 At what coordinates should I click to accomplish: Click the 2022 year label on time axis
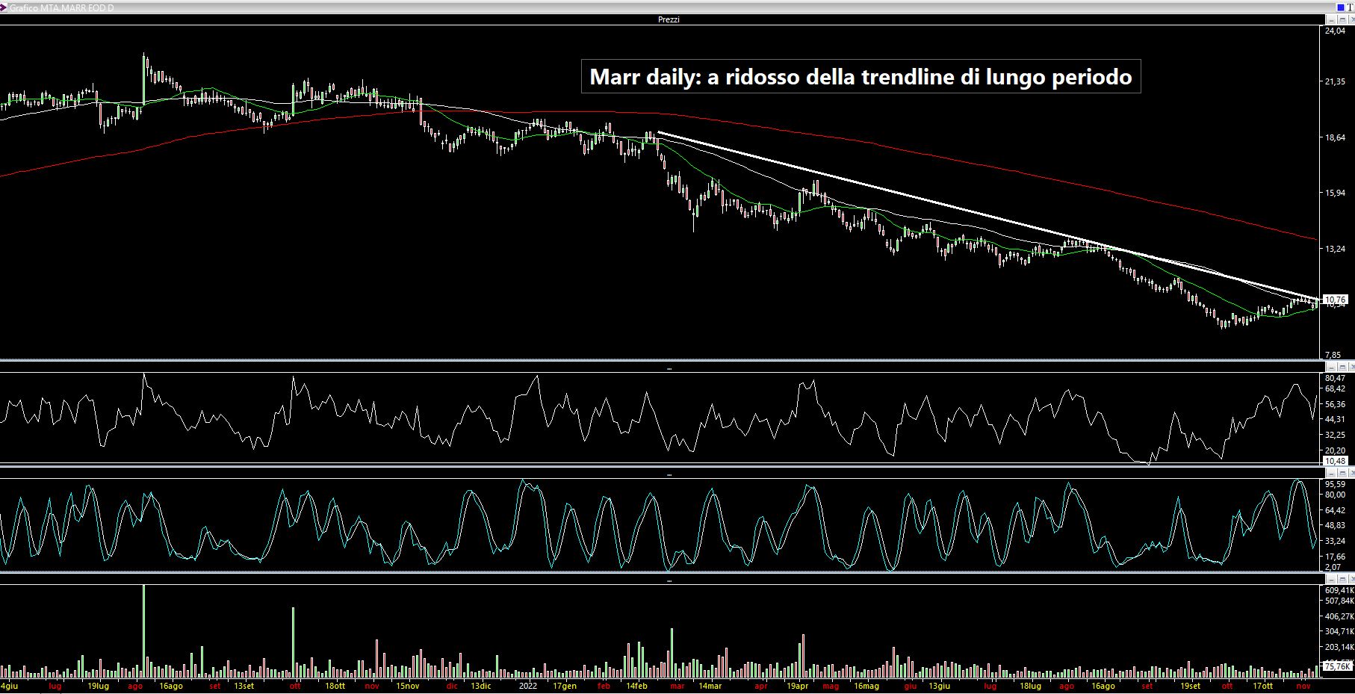528,686
